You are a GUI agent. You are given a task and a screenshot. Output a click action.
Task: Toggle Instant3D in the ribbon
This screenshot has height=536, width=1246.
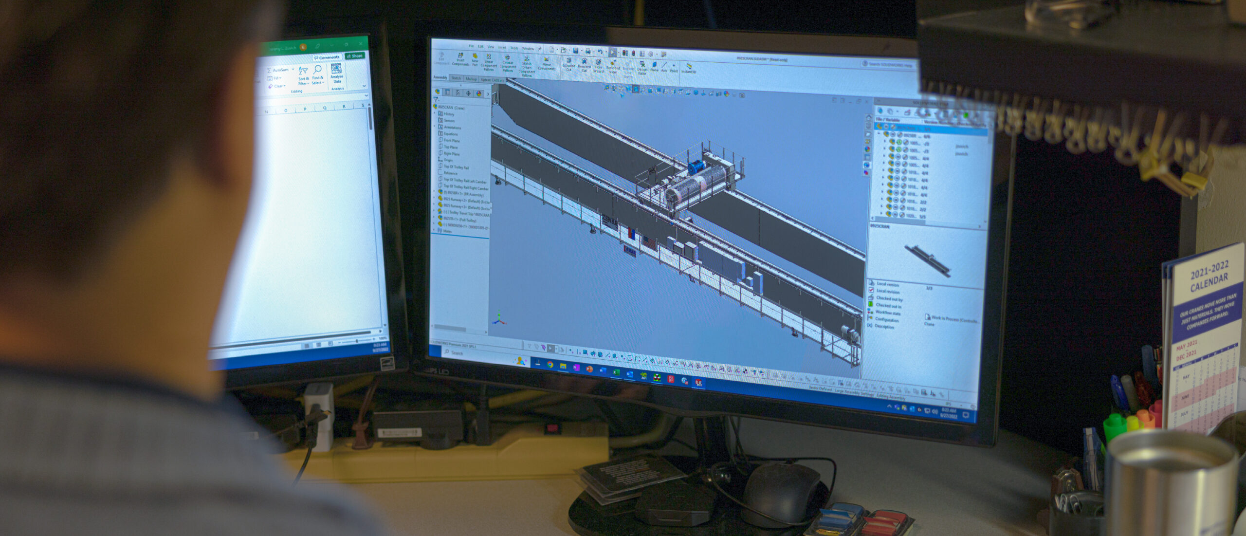(x=689, y=68)
